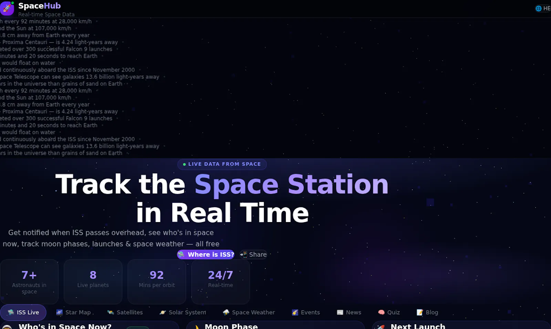Click the Star Map tab icon

coord(60,312)
